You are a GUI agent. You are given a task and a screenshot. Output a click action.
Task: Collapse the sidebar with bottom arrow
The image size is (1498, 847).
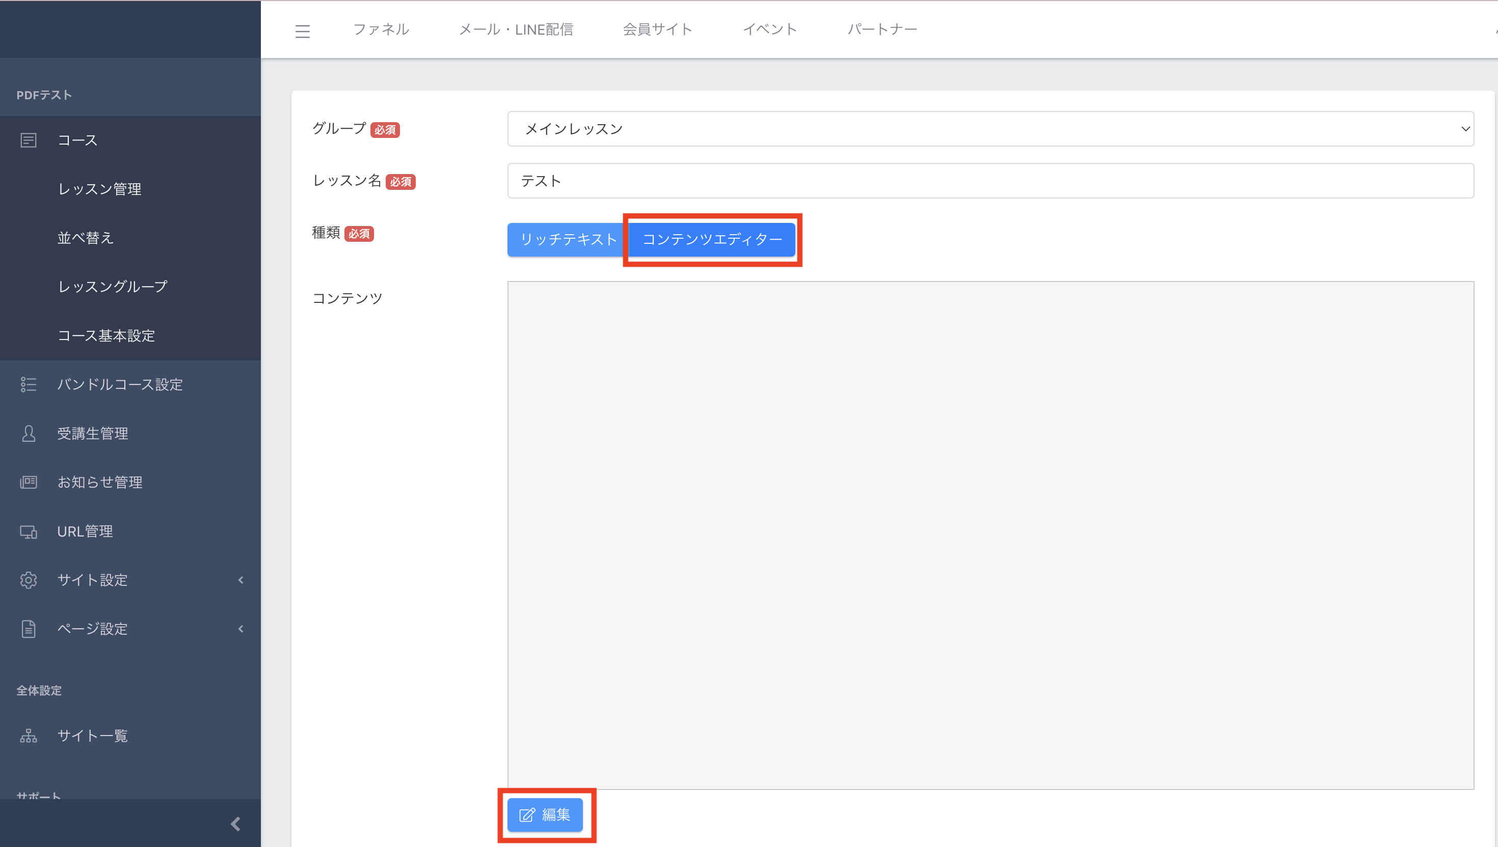coord(235,824)
